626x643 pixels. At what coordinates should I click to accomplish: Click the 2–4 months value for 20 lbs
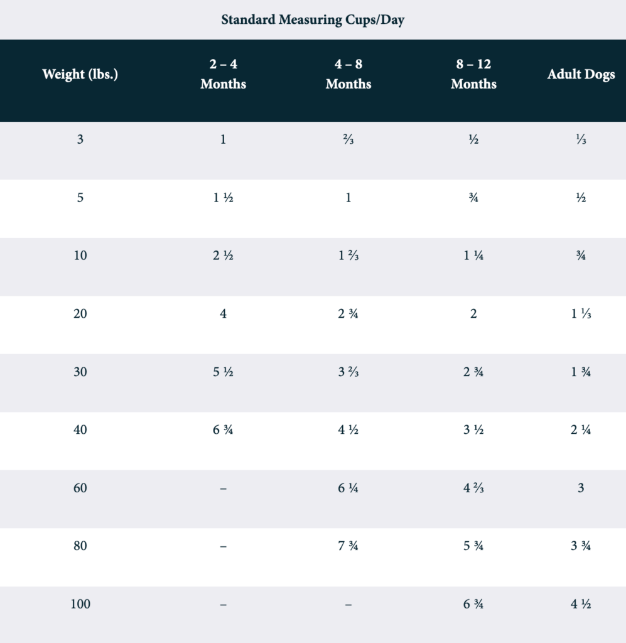pyautogui.click(x=223, y=314)
